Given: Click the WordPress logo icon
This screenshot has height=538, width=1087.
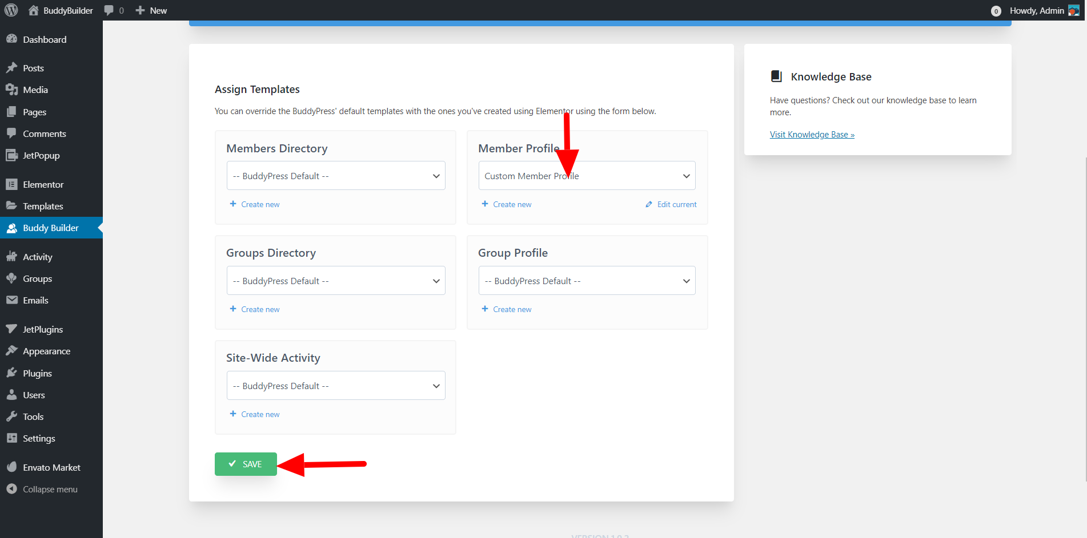Looking at the screenshot, I should [x=11, y=10].
